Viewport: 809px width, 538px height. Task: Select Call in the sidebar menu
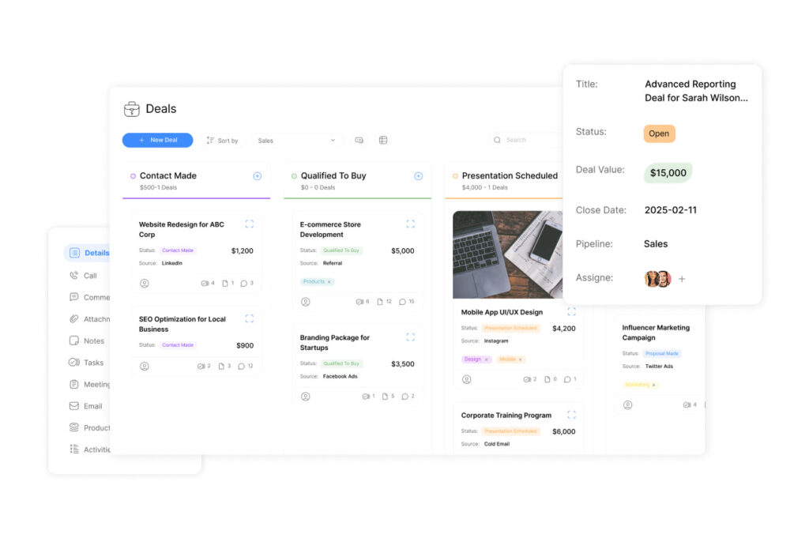pyautogui.click(x=90, y=276)
